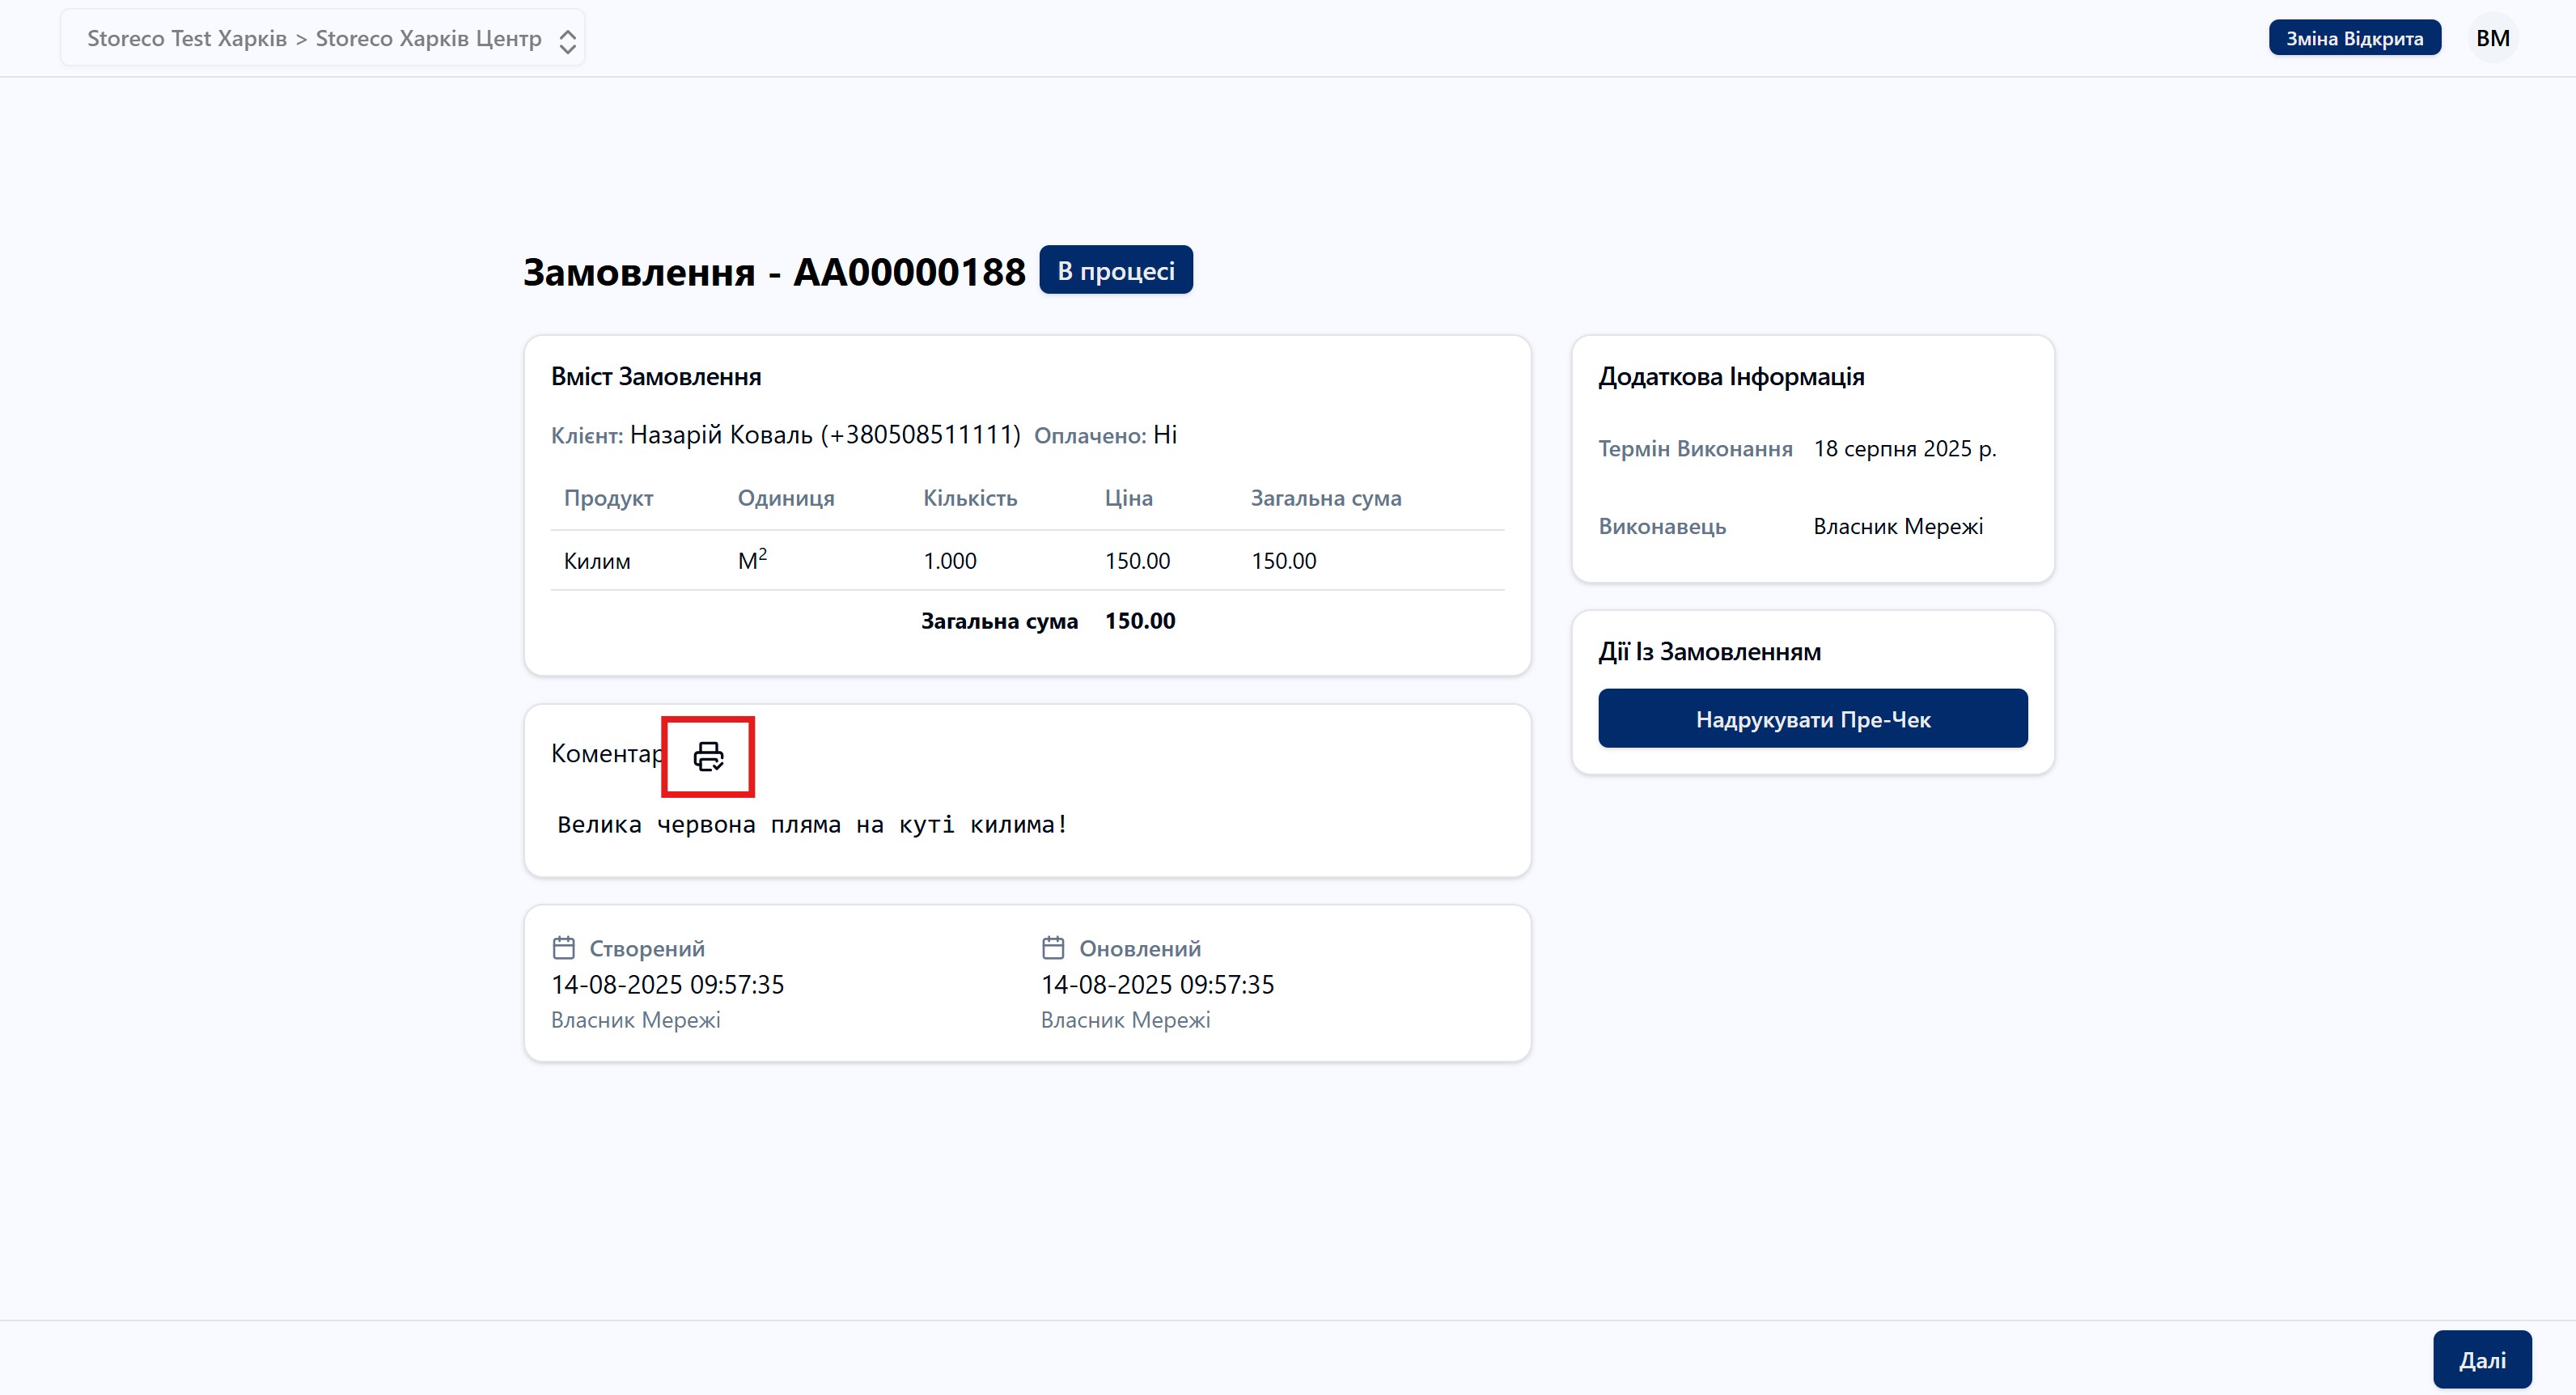The image size is (2576, 1395).
Task: Click the Загальна сума column header
Action: 1325,498
